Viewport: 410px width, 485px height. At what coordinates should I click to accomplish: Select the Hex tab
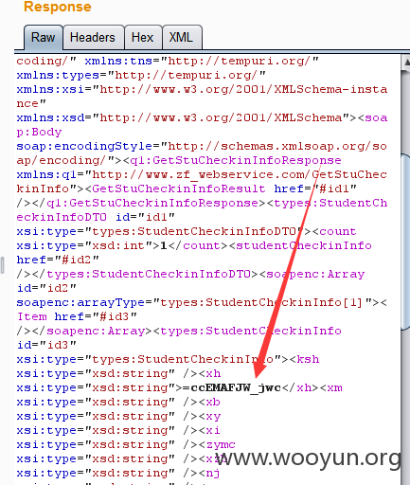click(x=143, y=38)
